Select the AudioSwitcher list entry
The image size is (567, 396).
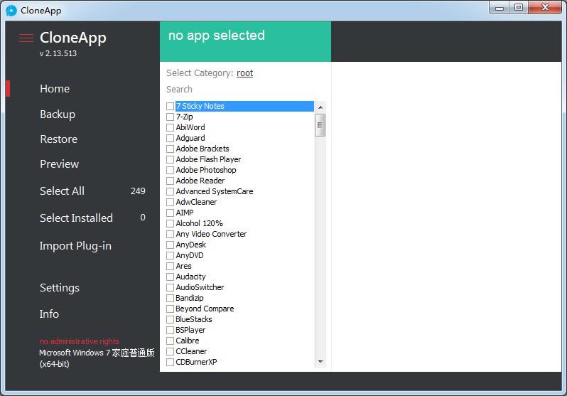tap(200, 287)
